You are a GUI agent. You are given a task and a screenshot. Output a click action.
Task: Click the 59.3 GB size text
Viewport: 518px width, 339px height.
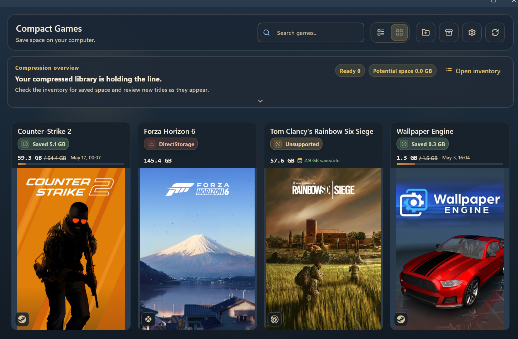(x=30, y=158)
